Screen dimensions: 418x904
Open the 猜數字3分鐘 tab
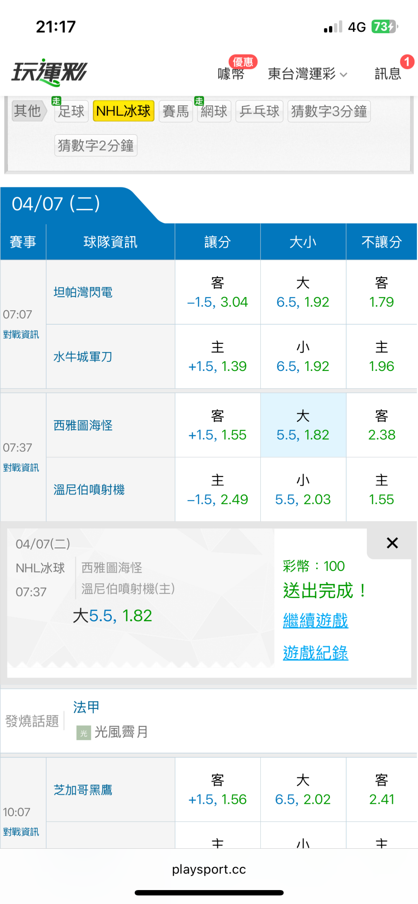pos(329,111)
